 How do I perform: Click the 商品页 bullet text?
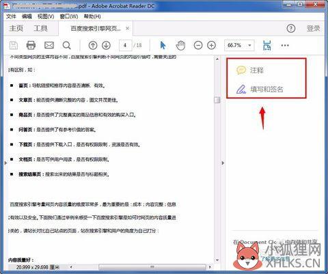coord(77,115)
